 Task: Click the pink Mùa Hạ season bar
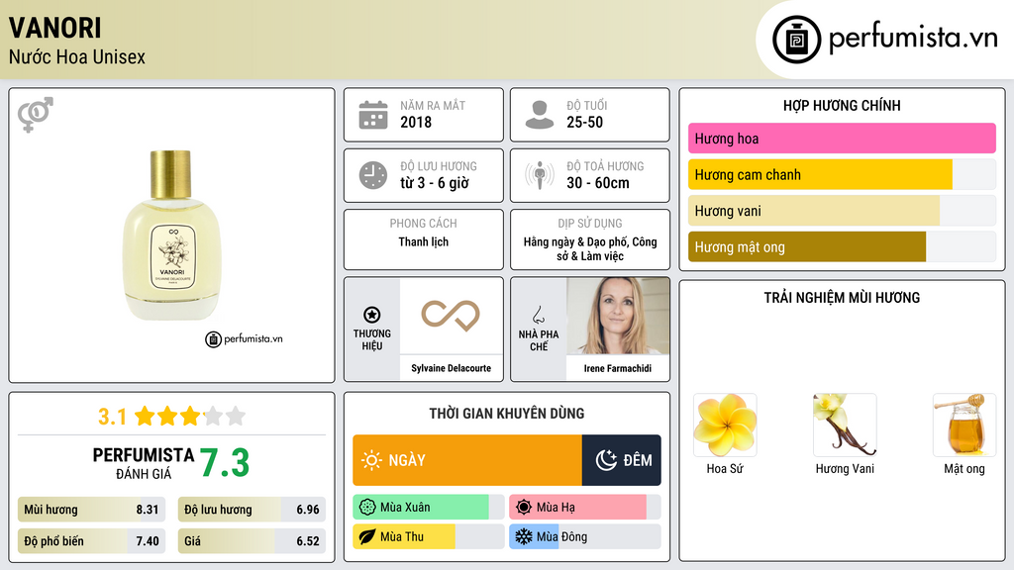point(577,508)
